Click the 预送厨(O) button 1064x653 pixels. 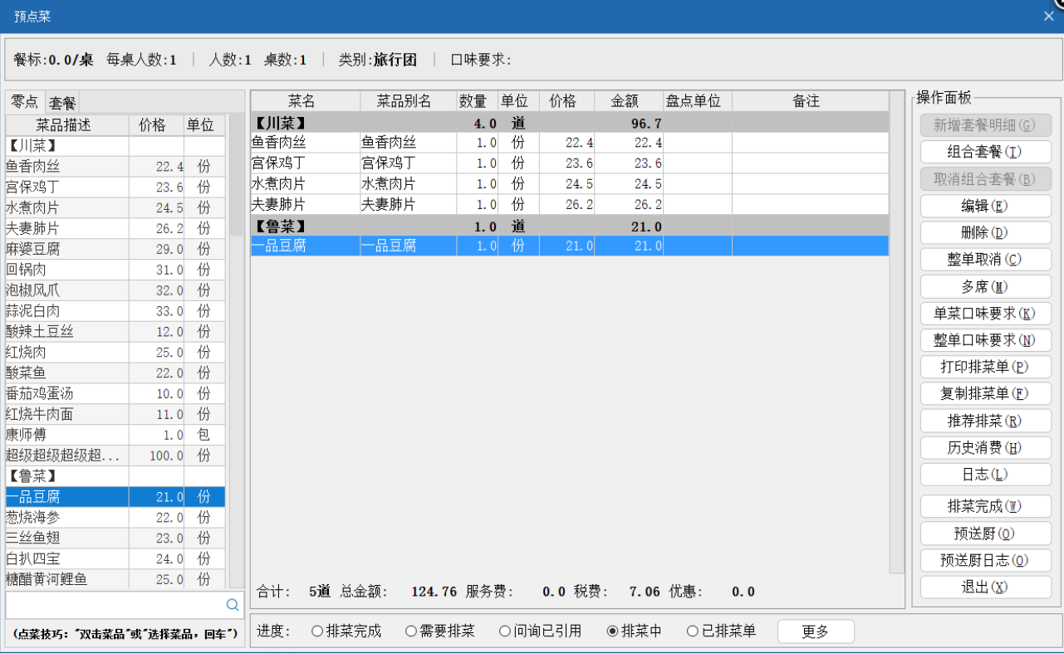pyautogui.click(x=985, y=534)
